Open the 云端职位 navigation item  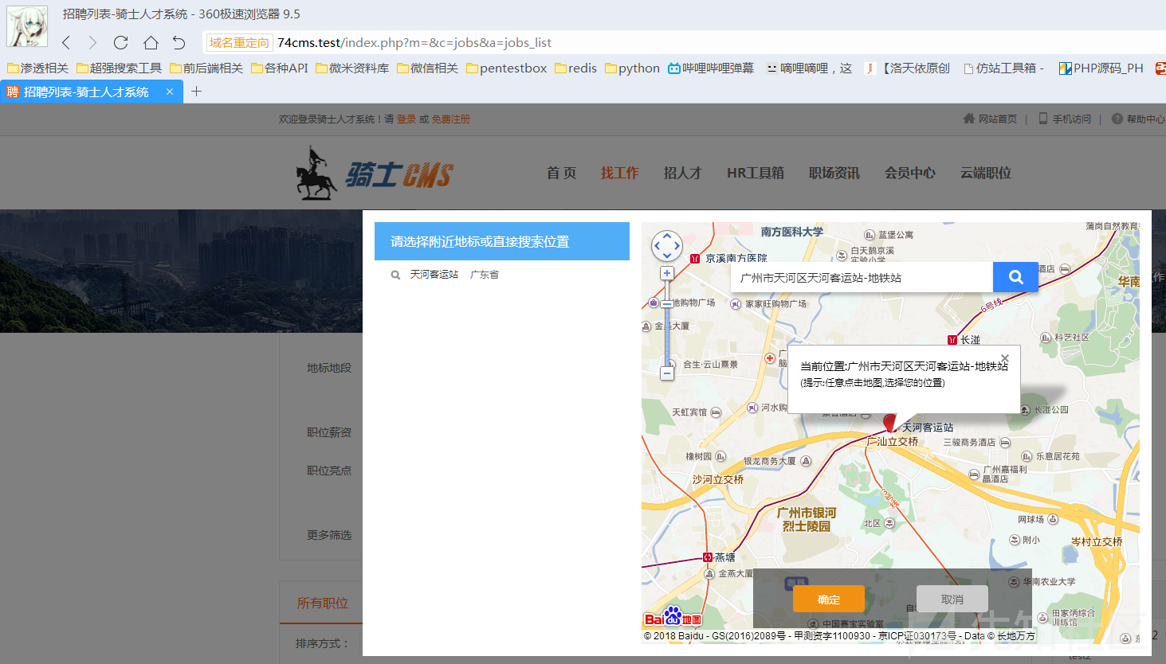coord(986,173)
